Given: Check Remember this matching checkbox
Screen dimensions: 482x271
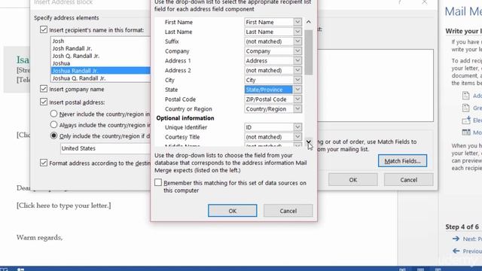Looking at the screenshot, I should click(158, 182).
